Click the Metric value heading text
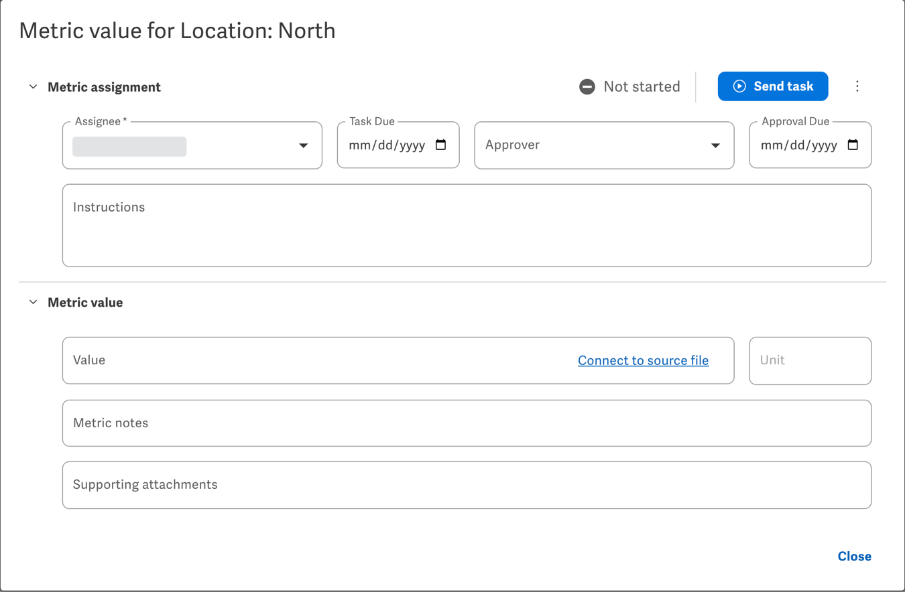Screen dimensions: 905x592 pyautogui.click(x=85, y=303)
